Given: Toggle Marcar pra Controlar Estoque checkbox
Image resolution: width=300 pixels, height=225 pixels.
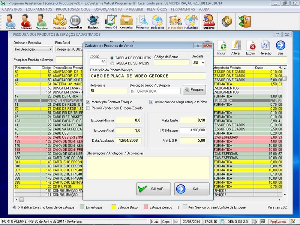Looking at the screenshot, I should (x=88, y=102).
